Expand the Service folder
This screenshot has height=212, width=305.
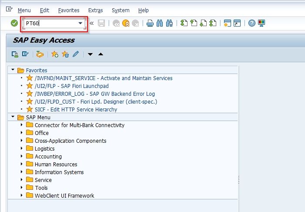(22, 179)
